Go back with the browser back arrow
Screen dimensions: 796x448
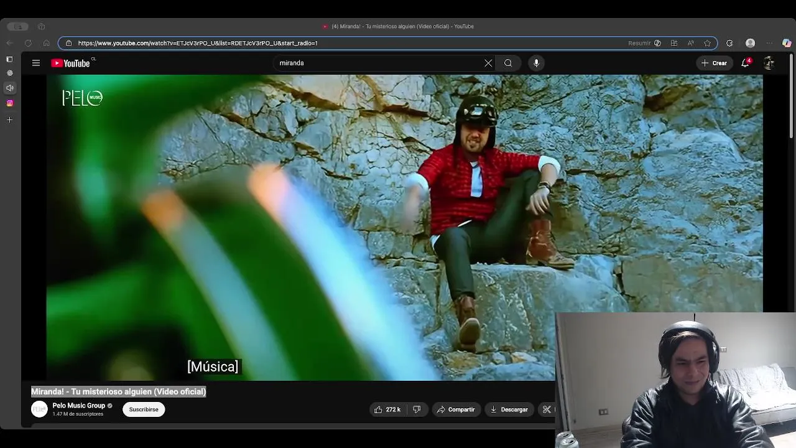click(9, 43)
